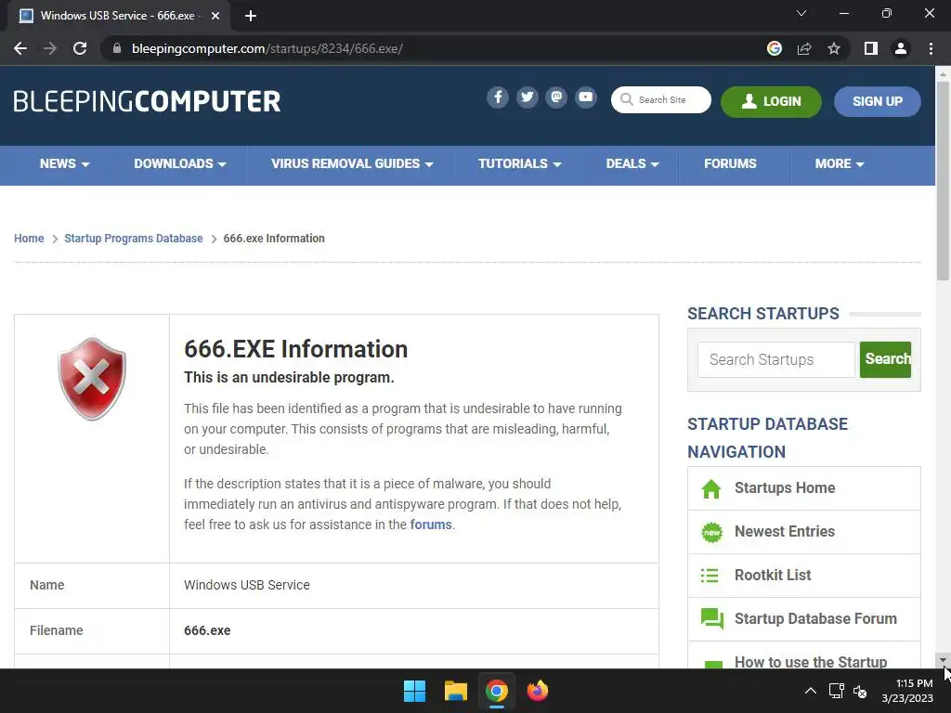Show hidden system tray icons
The image size is (951, 713).
pyautogui.click(x=810, y=691)
